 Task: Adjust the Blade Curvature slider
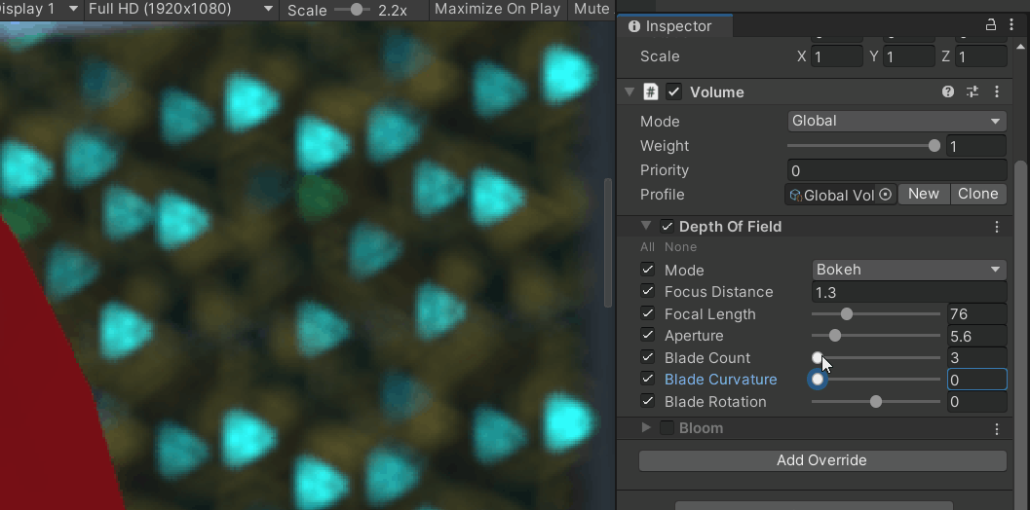pyautogui.click(x=876, y=380)
